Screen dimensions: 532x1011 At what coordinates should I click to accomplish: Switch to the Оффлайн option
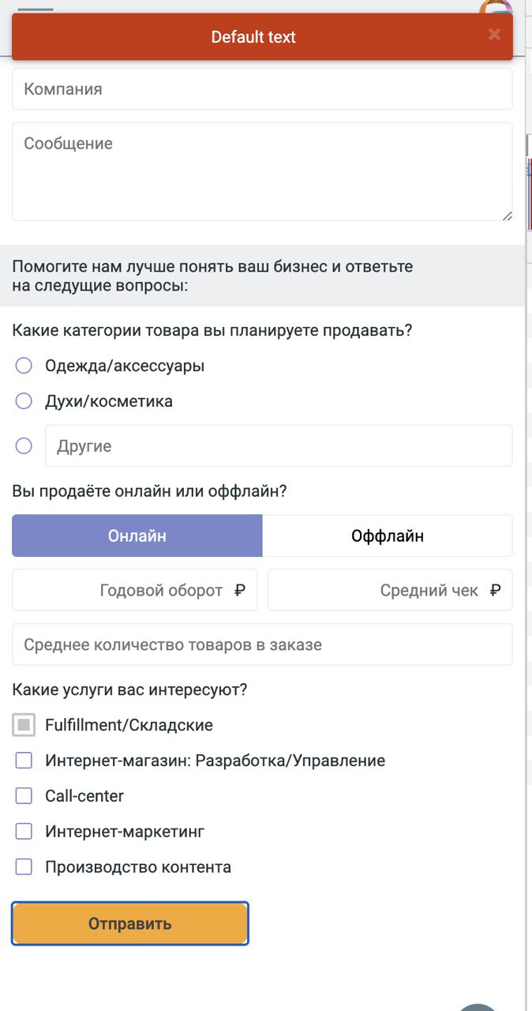(x=388, y=536)
